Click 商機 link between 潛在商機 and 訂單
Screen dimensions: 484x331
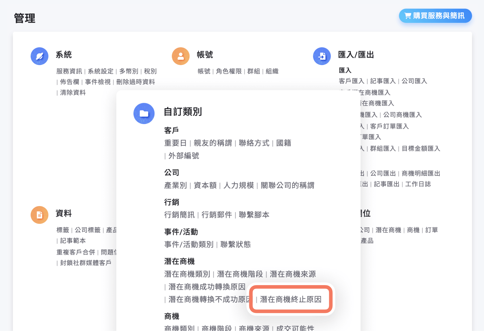coord(413,230)
